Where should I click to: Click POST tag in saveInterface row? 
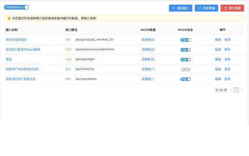point(69,50)
